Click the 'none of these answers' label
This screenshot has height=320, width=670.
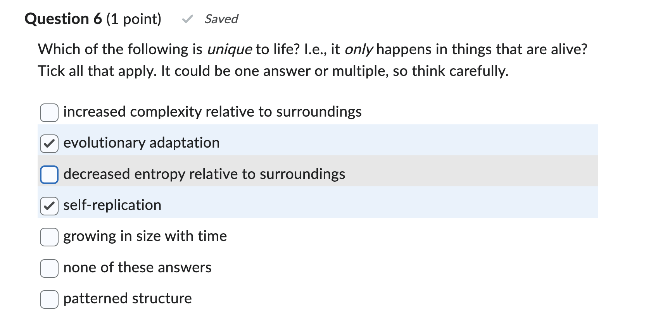tap(137, 267)
